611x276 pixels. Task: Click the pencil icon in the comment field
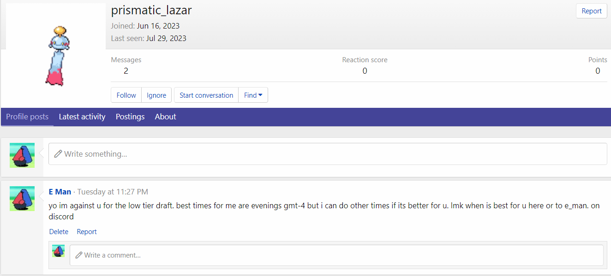[79, 255]
